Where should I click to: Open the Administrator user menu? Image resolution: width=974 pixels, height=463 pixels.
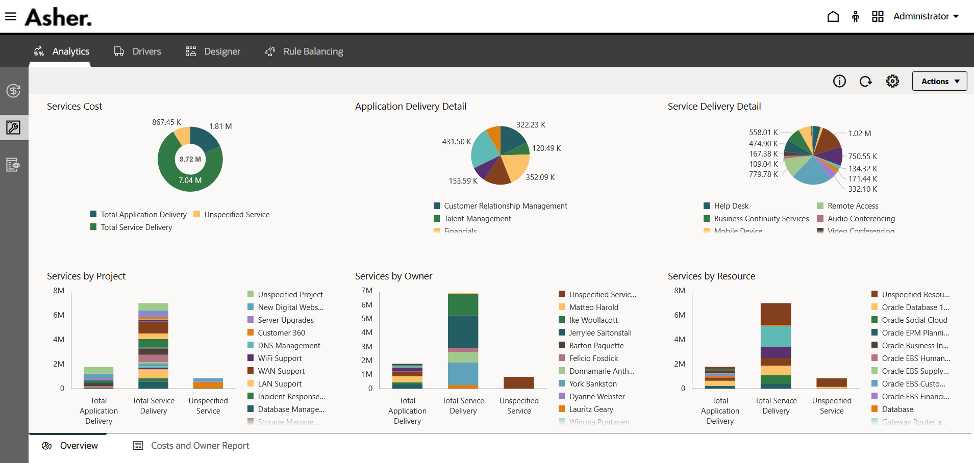926,16
